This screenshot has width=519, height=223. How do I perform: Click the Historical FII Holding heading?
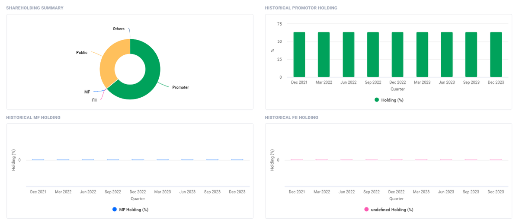(x=292, y=118)
